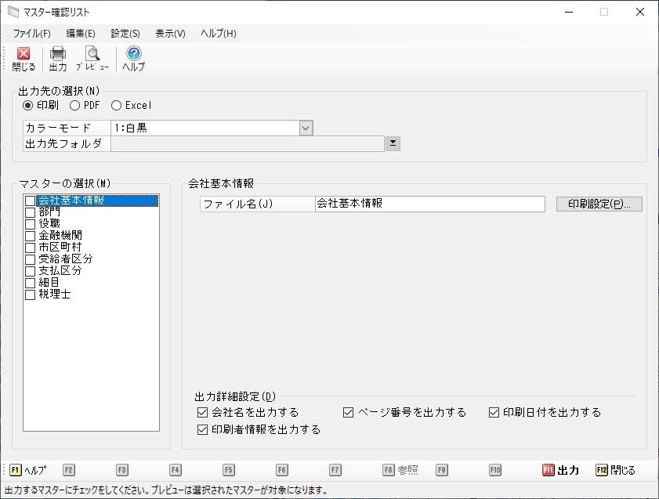659x499 pixels.
Task: Toggle the ページ番号を出力する checkbox
Action: 349,412
